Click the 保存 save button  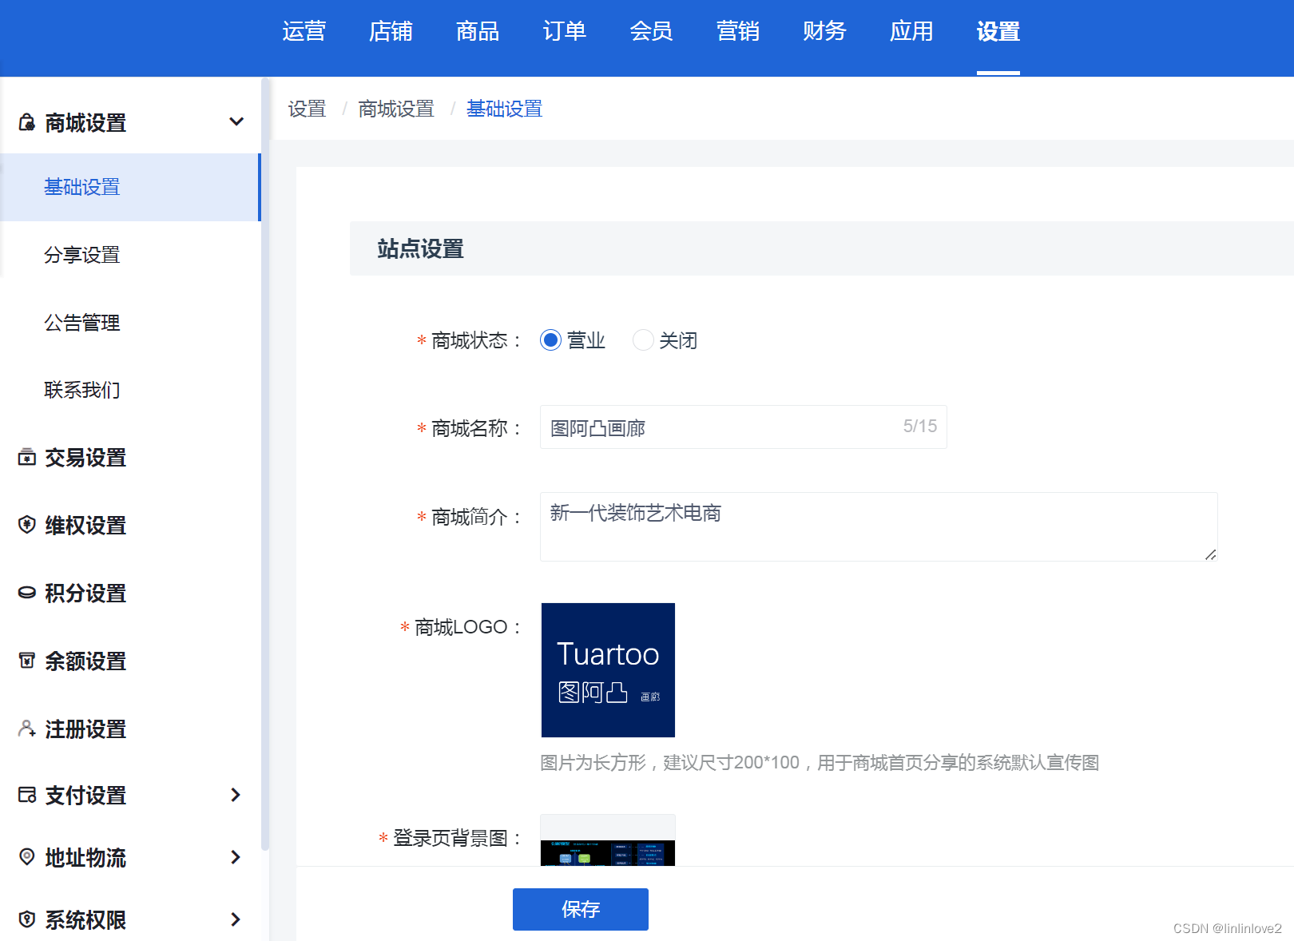point(581,909)
